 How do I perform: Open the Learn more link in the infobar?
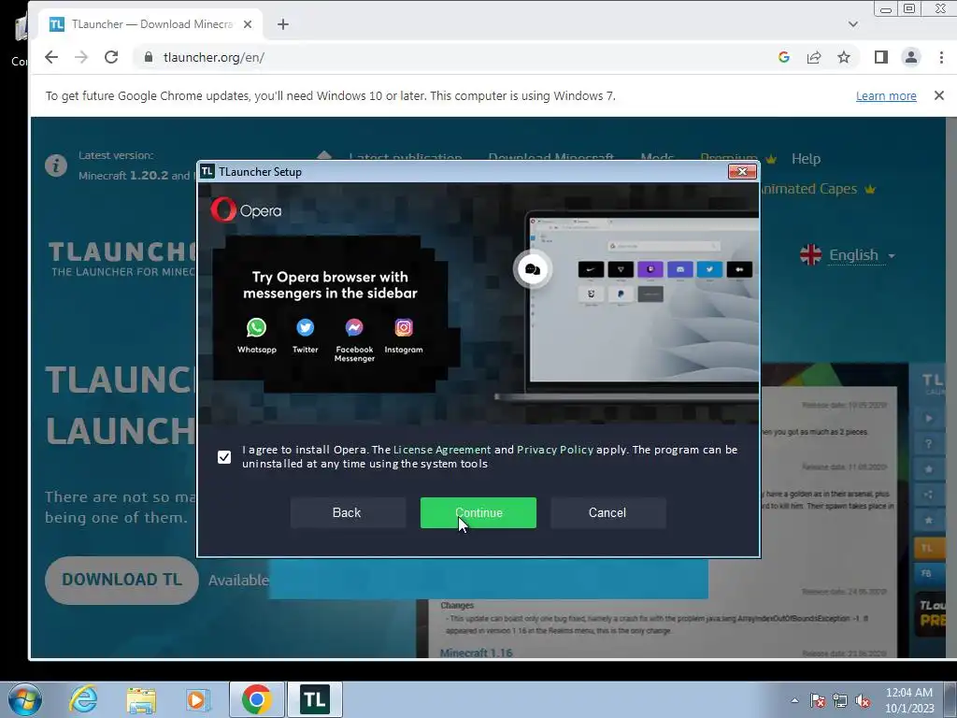886,96
